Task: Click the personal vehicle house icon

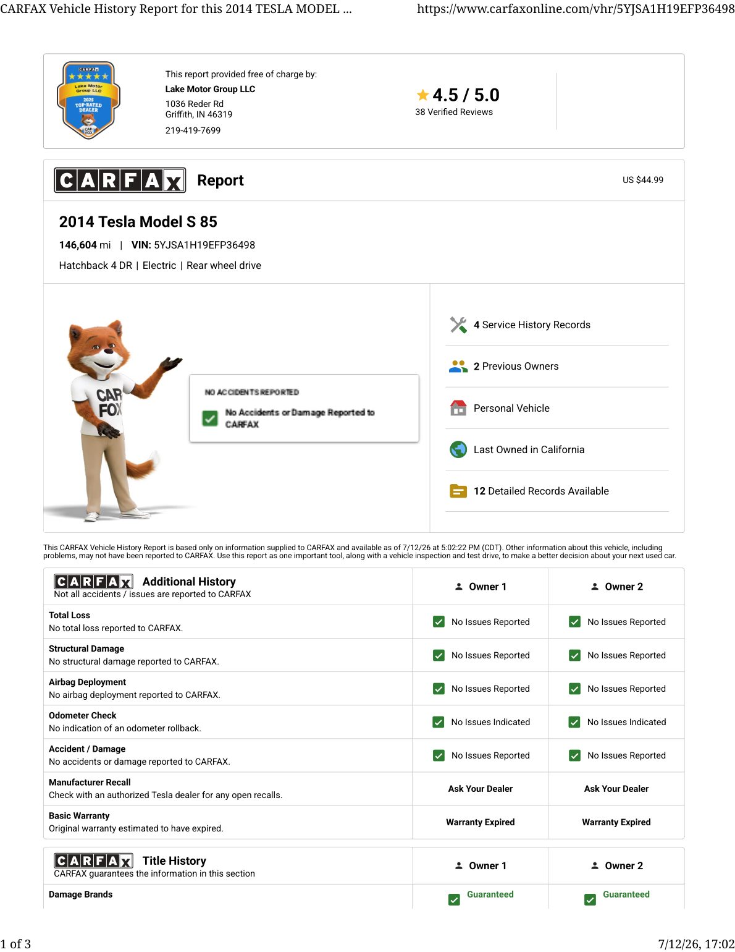Action: pos(458,408)
